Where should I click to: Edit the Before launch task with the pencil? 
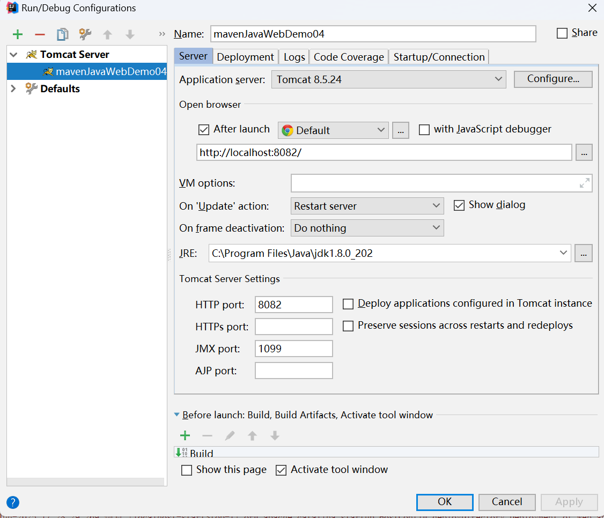[230, 435]
